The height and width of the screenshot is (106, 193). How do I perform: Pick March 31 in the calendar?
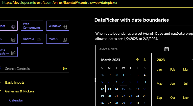pyautogui.click(x=137, y=103)
